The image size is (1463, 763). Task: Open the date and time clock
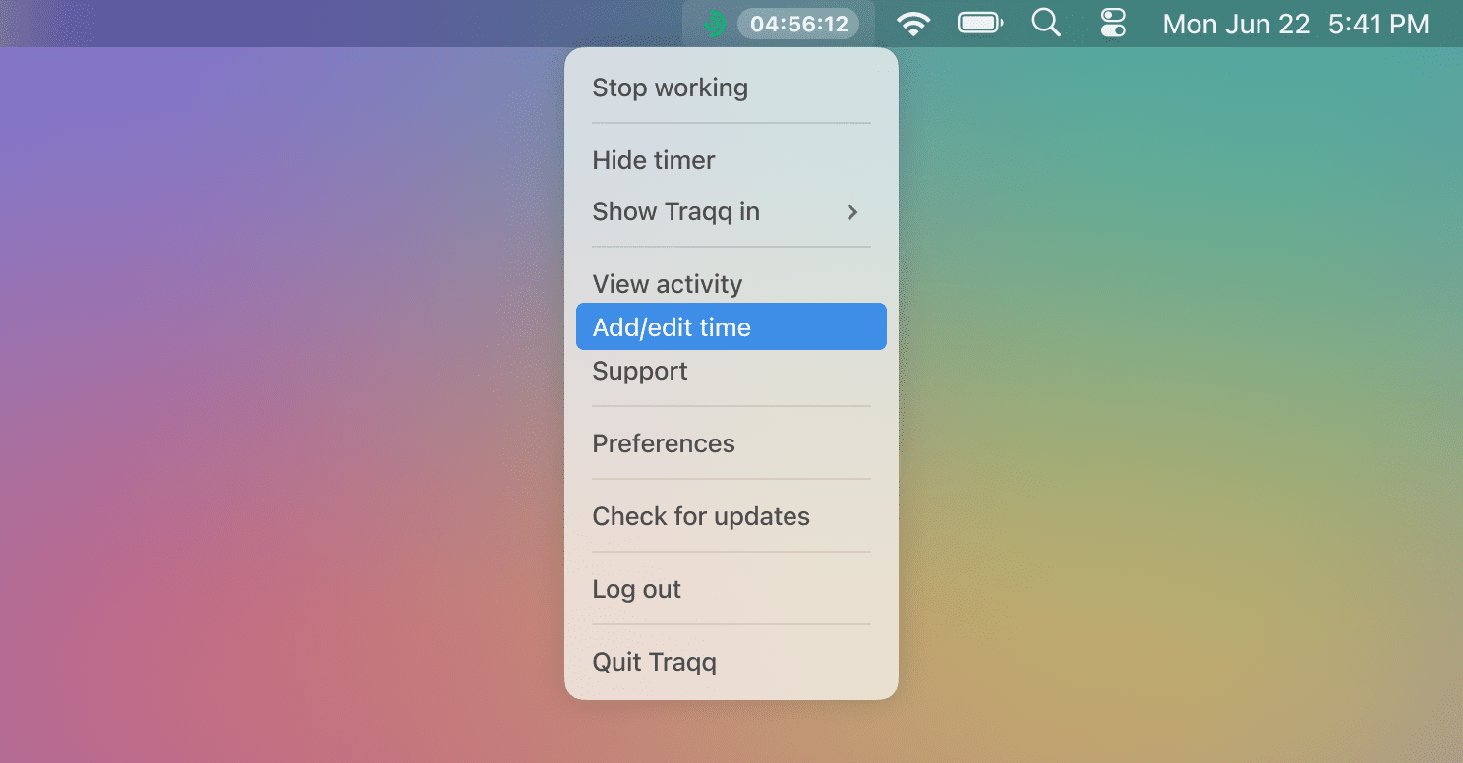[x=1296, y=24]
